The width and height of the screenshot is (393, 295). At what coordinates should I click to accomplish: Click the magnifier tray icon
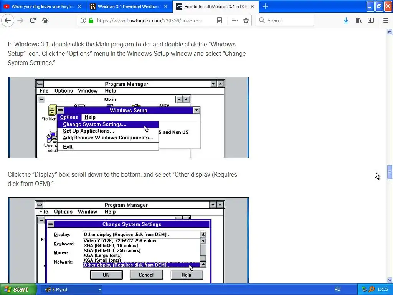372,289
